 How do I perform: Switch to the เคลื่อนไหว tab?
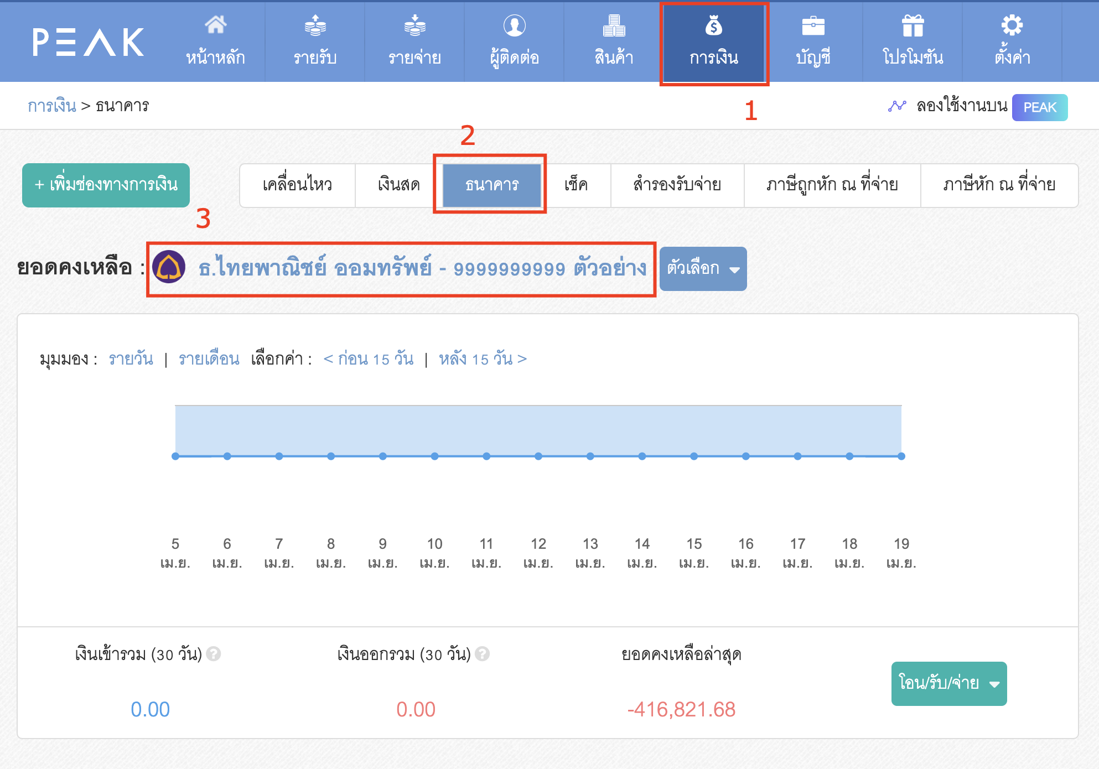tap(297, 185)
